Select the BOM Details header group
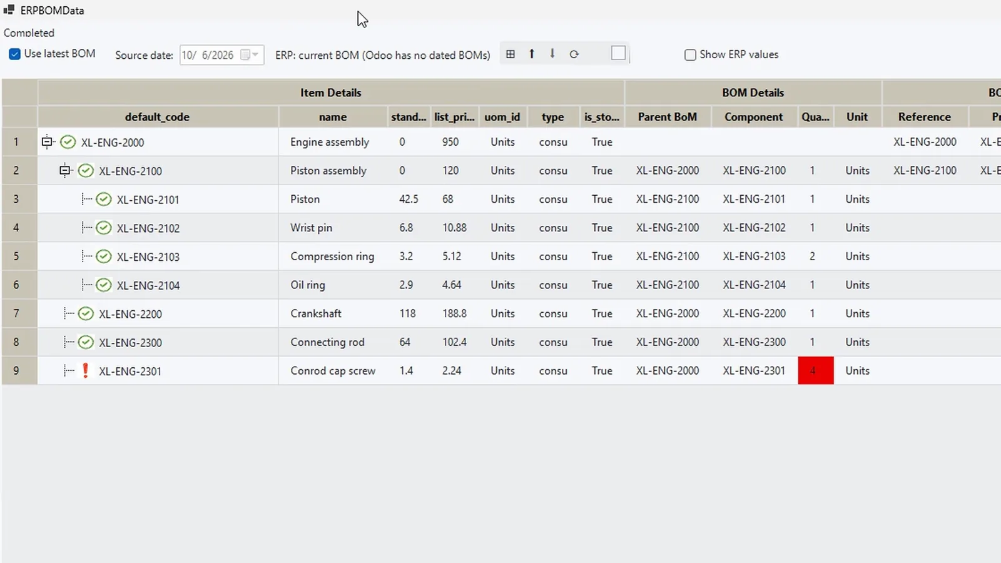 click(753, 93)
